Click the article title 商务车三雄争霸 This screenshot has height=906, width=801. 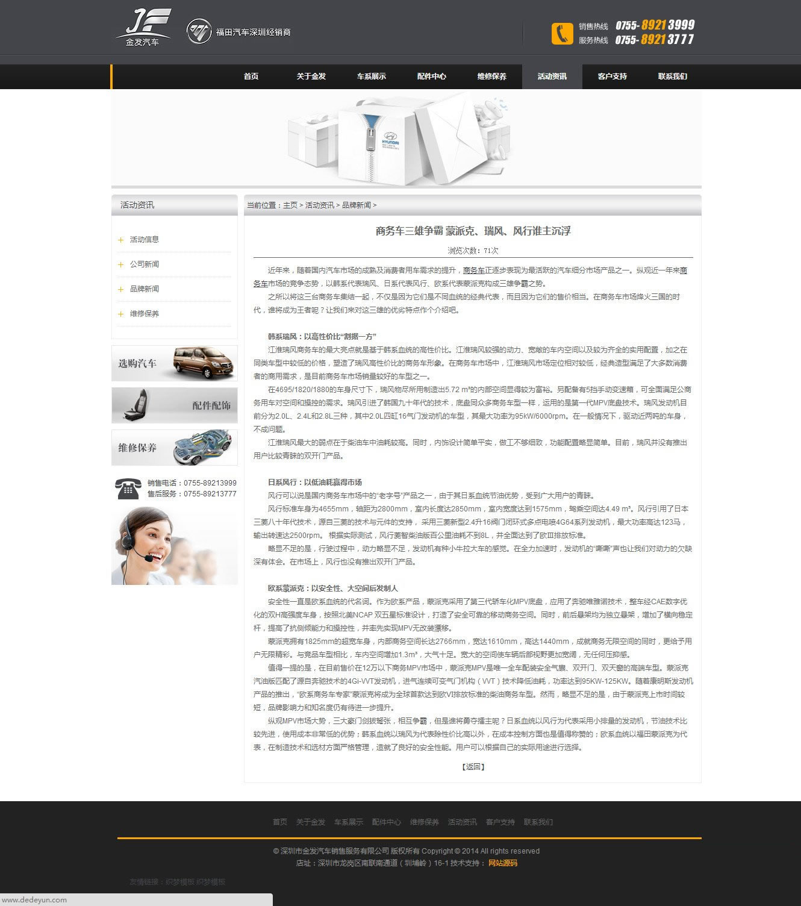(473, 231)
